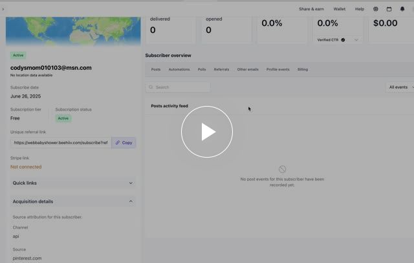This screenshot has width=414, height=263.
Task: Click the search magnifier icon
Action: click(x=151, y=87)
